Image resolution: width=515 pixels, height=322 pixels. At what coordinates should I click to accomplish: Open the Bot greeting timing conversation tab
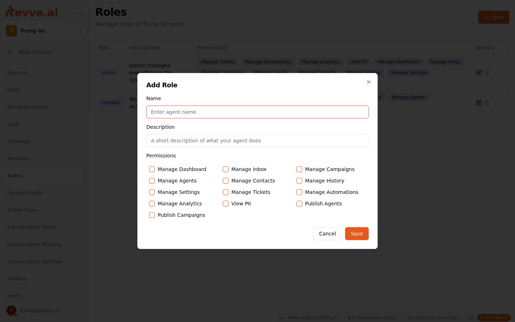314,318
